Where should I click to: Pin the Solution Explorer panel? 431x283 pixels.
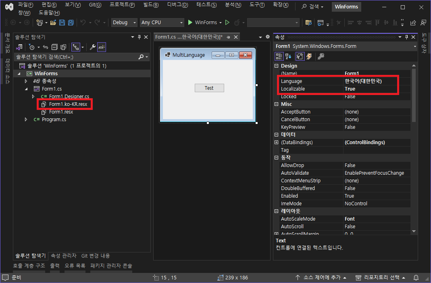(140, 37)
